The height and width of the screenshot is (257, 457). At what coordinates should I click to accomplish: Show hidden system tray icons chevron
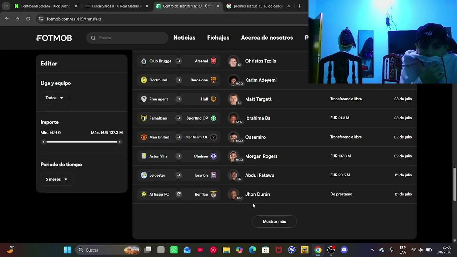click(372, 250)
